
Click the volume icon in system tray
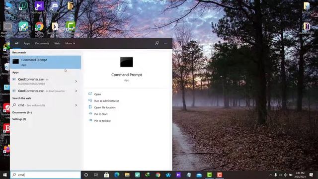pyautogui.click(x=280, y=175)
